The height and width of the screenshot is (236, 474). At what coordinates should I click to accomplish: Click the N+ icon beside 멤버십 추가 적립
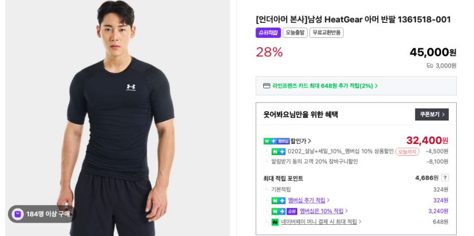(278, 200)
